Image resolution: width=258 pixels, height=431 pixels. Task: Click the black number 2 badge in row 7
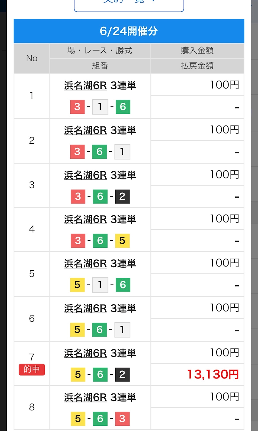pos(122,374)
